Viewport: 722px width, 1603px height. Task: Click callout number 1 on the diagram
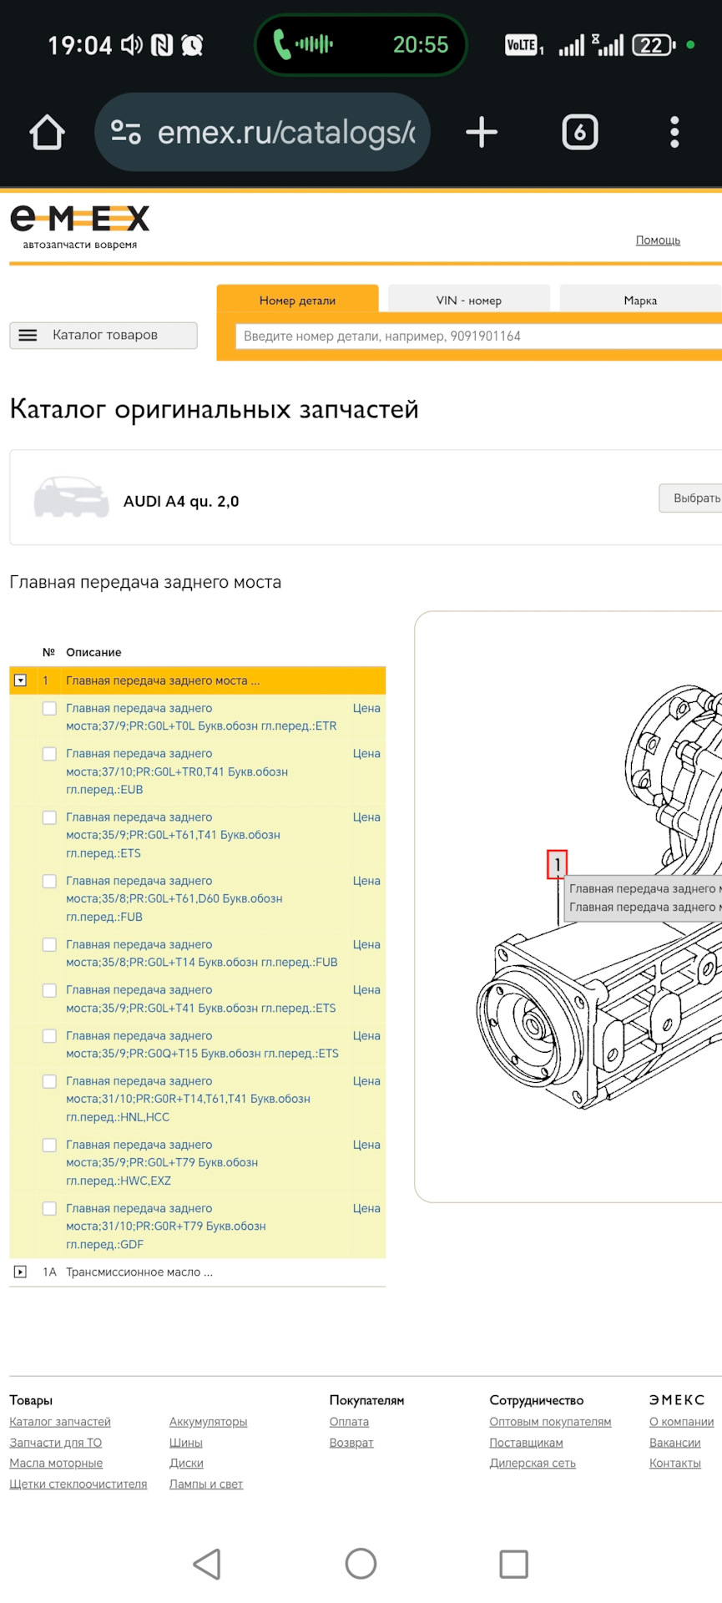tap(558, 864)
